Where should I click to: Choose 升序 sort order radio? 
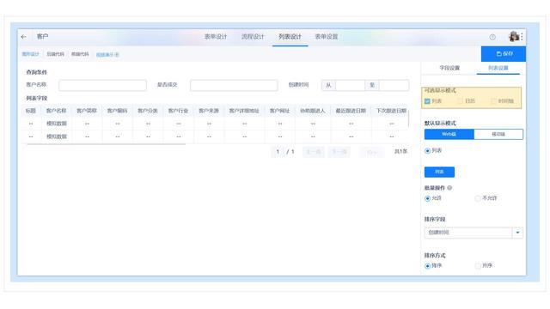tap(478, 266)
